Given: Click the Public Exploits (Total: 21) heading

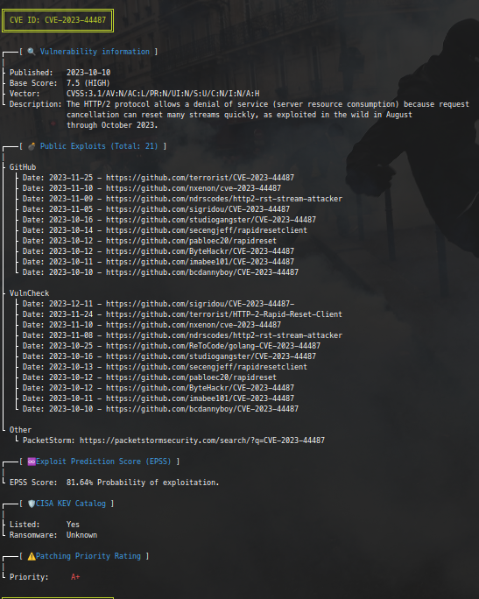Looking at the screenshot, I should (99, 146).
